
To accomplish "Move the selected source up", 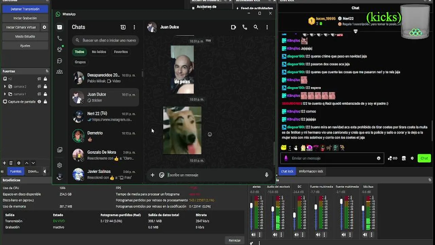I will point(27,163).
